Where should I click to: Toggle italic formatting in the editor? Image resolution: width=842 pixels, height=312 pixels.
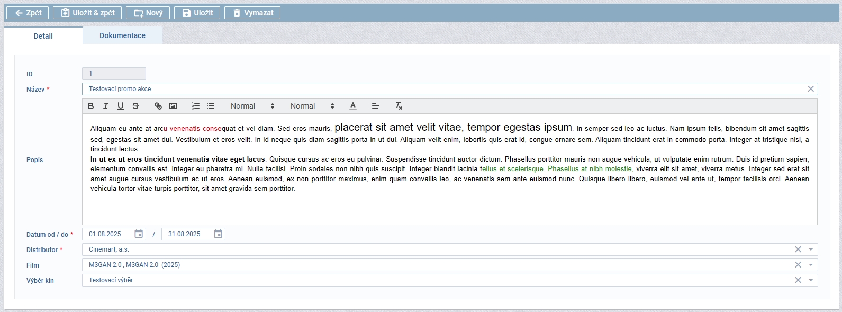pyautogui.click(x=106, y=106)
